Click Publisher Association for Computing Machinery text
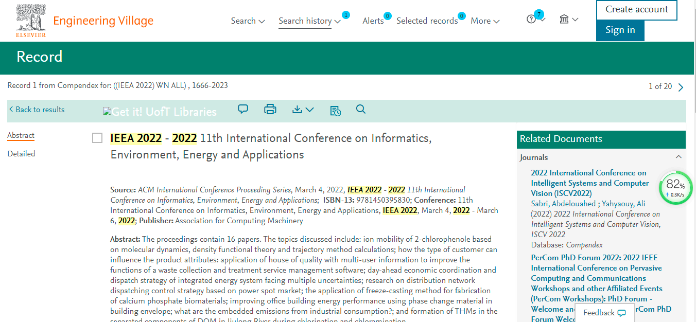 pyautogui.click(x=221, y=221)
